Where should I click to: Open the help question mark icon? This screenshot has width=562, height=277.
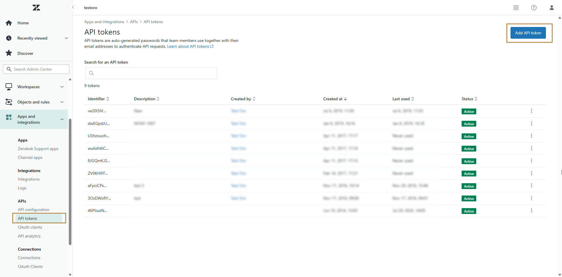534,8
